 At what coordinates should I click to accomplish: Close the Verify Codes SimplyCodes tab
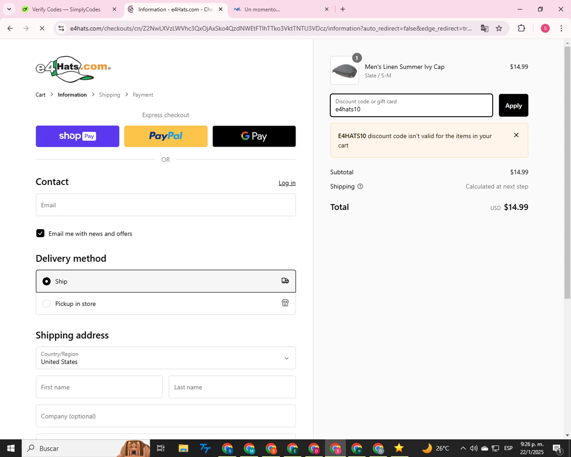114,9
